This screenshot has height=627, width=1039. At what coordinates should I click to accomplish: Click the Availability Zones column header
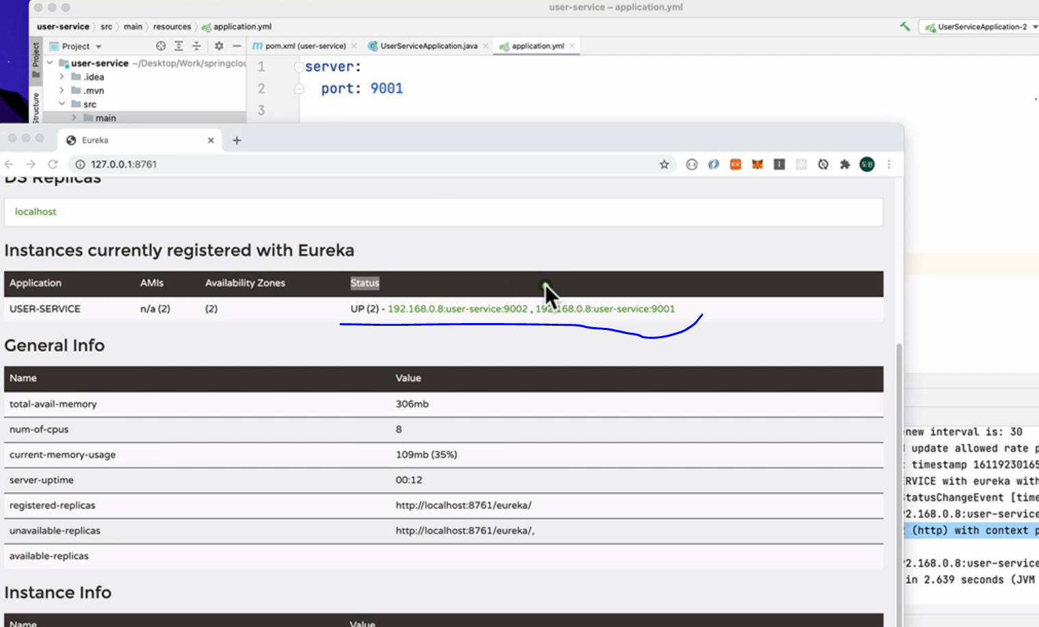[245, 283]
